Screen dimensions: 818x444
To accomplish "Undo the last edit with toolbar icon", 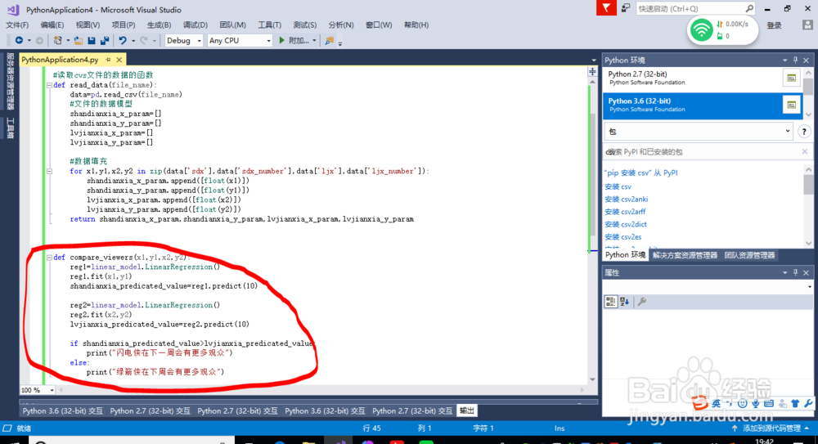I will [123, 40].
